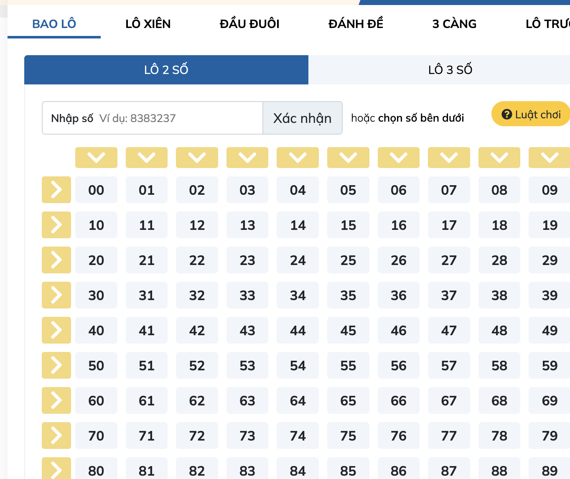Screen dimensions: 570x479
Task: Open the ĐÁNH ĐỀ tab
Action: (356, 24)
